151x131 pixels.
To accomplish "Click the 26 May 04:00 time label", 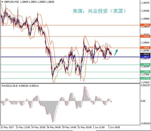I will (54, 127).
